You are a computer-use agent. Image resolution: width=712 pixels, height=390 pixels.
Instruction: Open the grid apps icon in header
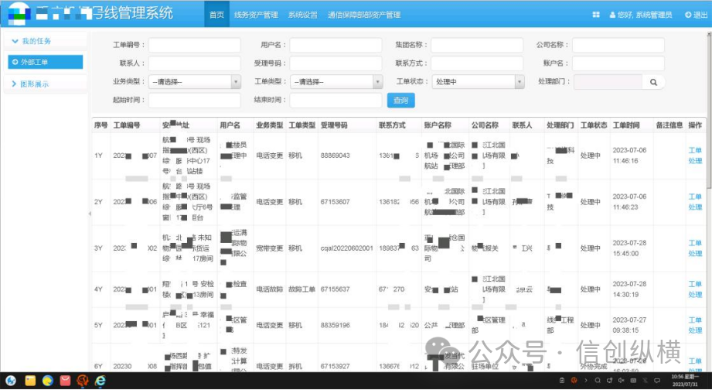pyautogui.click(x=596, y=15)
